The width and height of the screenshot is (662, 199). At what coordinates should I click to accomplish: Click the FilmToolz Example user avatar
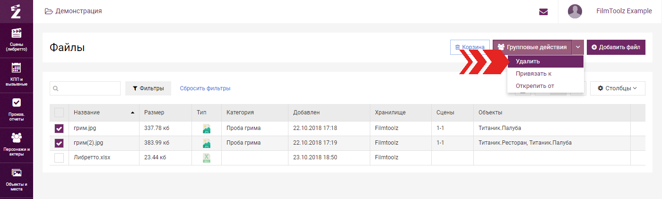[x=575, y=11]
